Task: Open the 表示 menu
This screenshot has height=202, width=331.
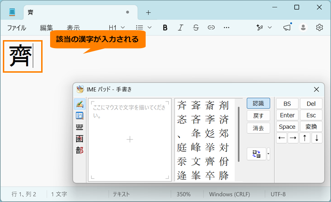Action: [73, 27]
